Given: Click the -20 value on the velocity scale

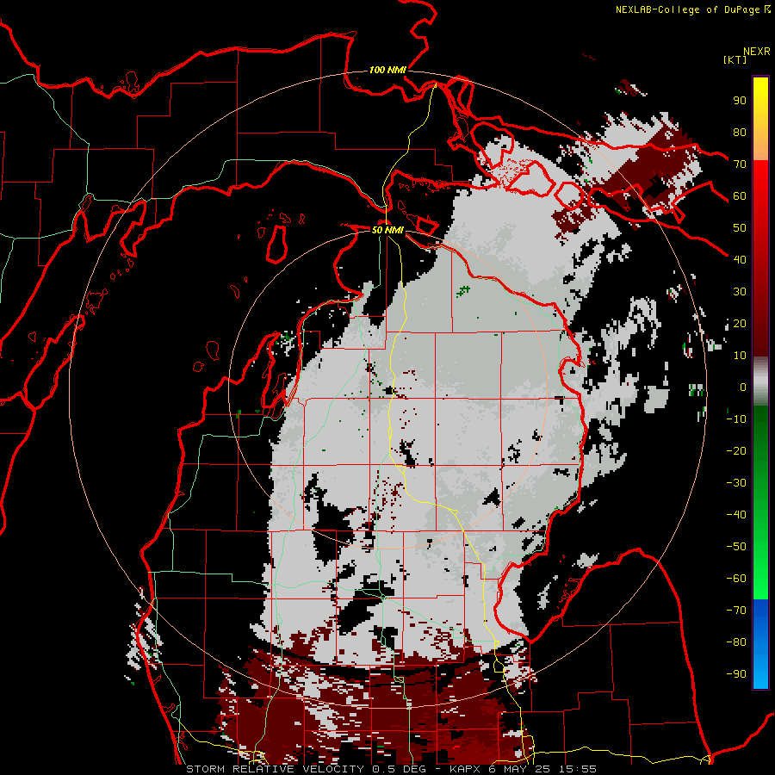Looking at the screenshot, I should (x=736, y=451).
